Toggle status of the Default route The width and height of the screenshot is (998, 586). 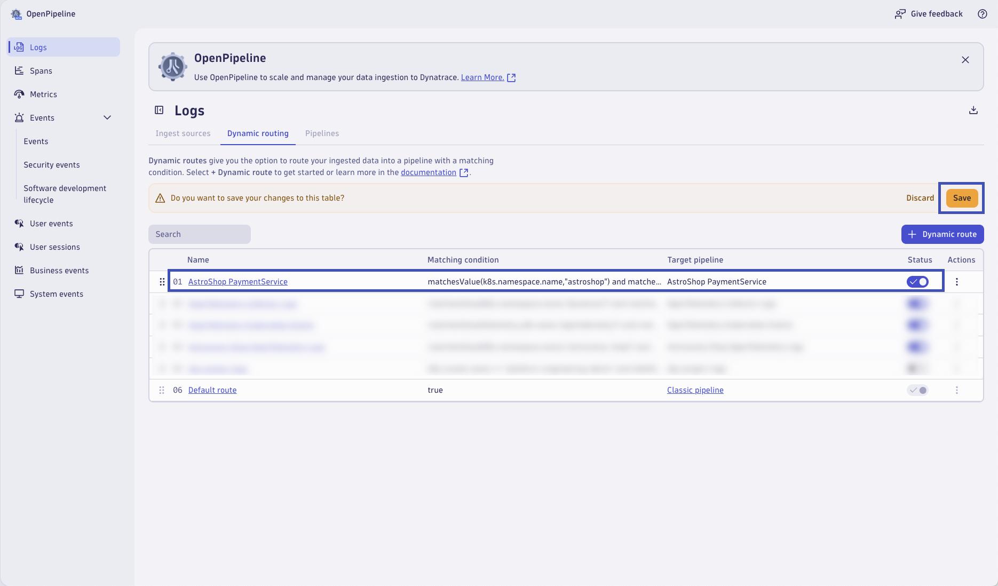pos(917,390)
